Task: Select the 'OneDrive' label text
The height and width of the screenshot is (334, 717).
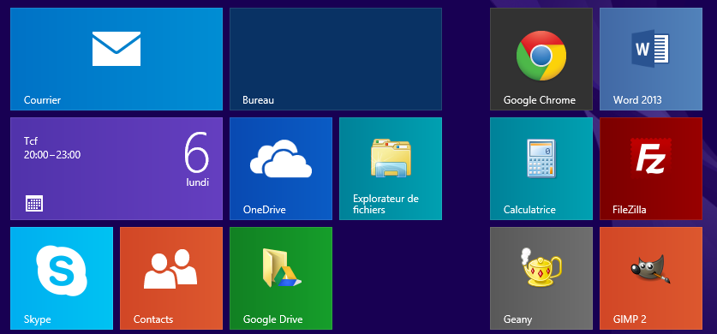Action: coord(265,210)
